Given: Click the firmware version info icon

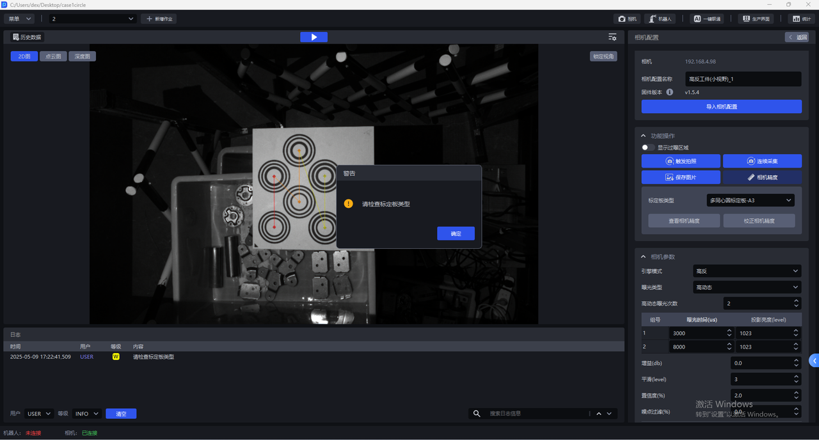Looking at the screenshot, I should tap(669, 92).
